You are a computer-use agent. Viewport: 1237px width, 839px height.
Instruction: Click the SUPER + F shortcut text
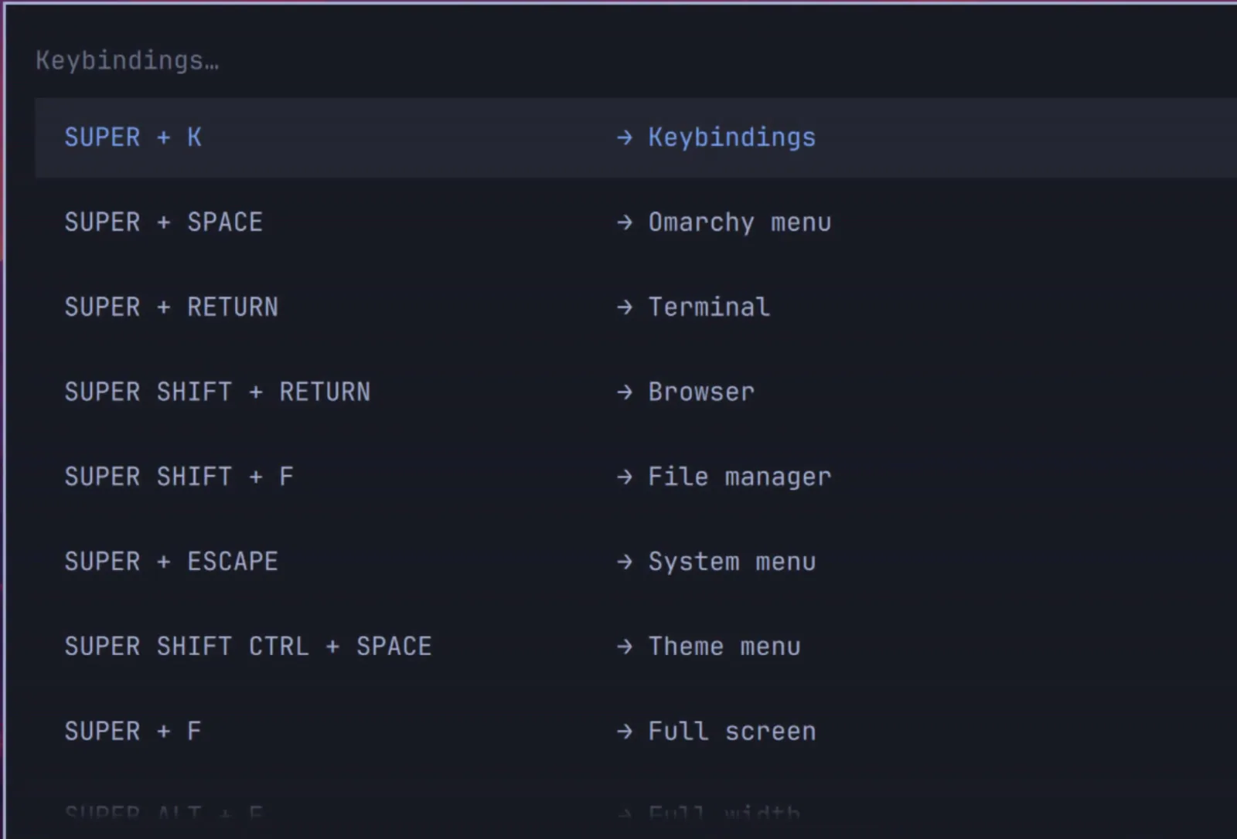coord(133,732)
